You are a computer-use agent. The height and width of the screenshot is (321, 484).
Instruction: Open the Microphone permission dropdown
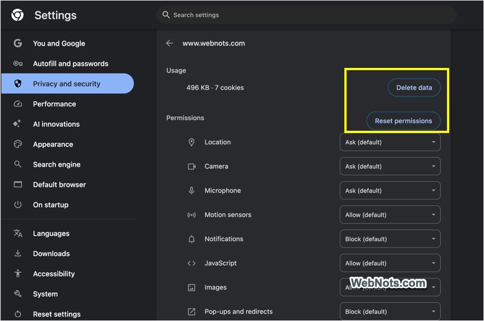[x=390, y=190]
